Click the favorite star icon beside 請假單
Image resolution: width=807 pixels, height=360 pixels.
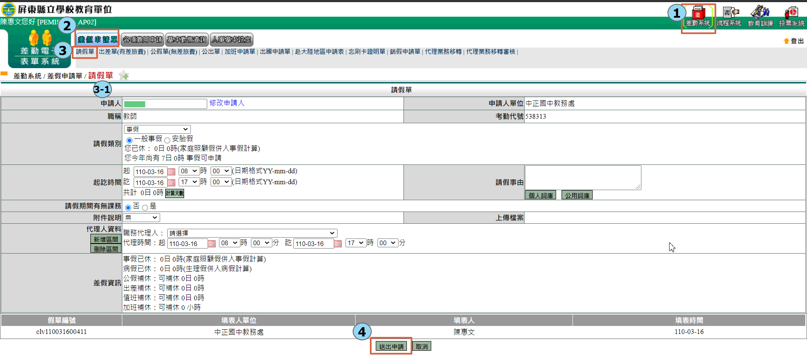point(124,76)
